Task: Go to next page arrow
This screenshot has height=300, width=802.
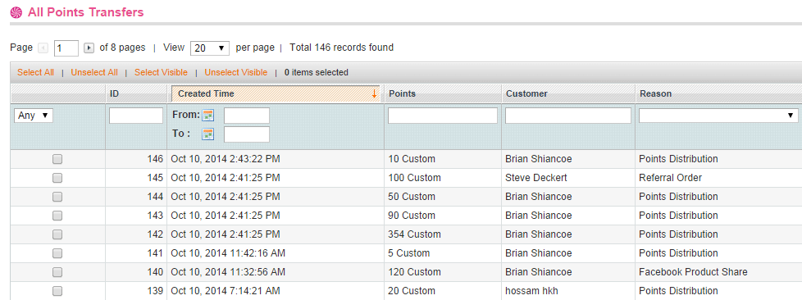Action: click(89, 48)
